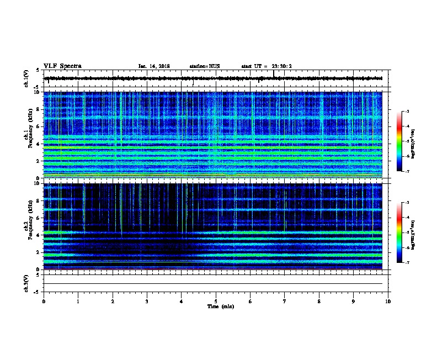The height and width of the screenshot is (338, 437).
Task: Select the date text "Jan. 14, 2018"
Action: click(154, 66)
